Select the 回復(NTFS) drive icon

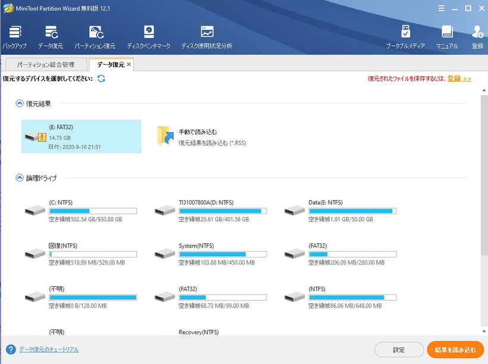click(x=35, y=254)
